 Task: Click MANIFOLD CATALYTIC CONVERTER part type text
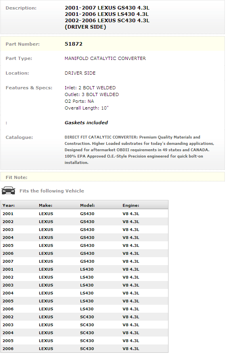pos(105,58)
